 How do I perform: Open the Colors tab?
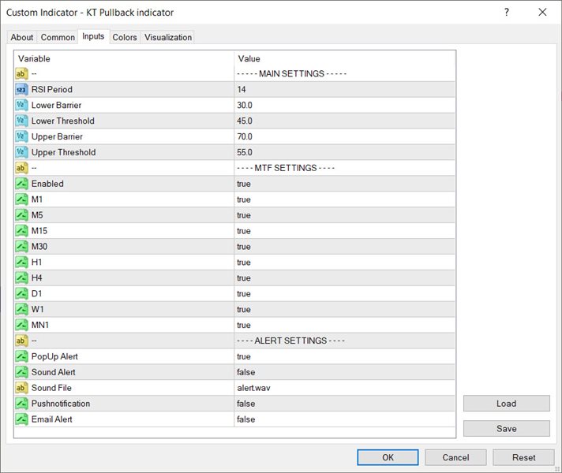pyautogui.click(x=125, y=37)
